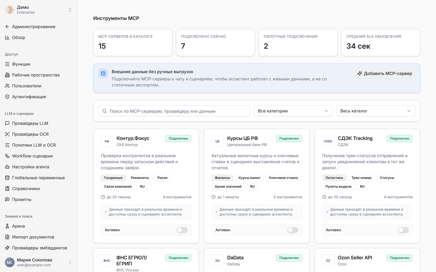Open the Ozon Seller API card title
436x272 pixels.
pos(355,258)
